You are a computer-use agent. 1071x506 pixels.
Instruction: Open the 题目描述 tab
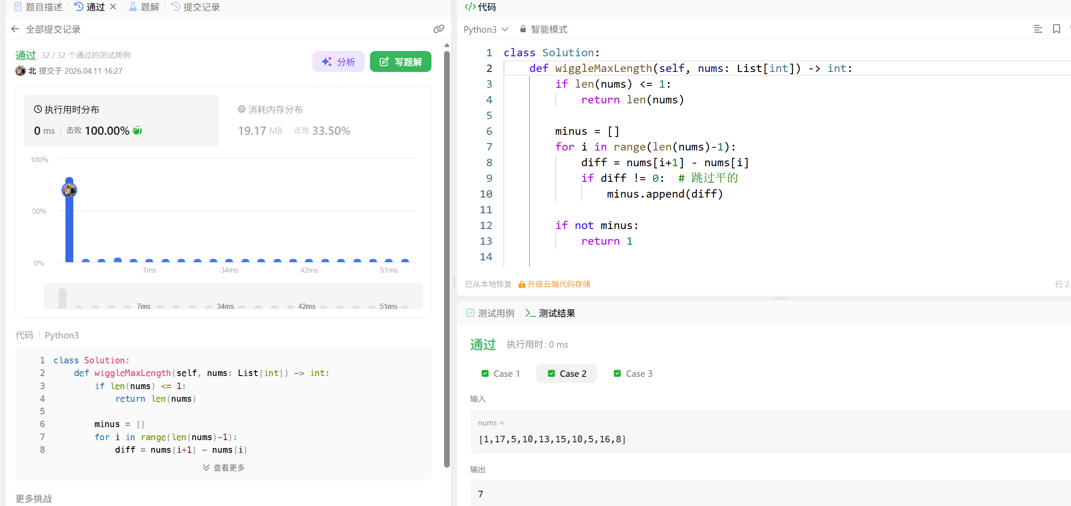tap(38, 7)
